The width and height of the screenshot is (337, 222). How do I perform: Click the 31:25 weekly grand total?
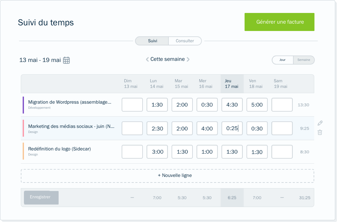(305, 198)
